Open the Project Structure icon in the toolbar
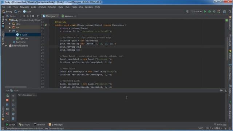This screenshot has width=233, height=131. (x=224, y=11)
